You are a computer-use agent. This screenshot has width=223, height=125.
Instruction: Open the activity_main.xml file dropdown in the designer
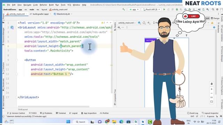coord(127,23)
